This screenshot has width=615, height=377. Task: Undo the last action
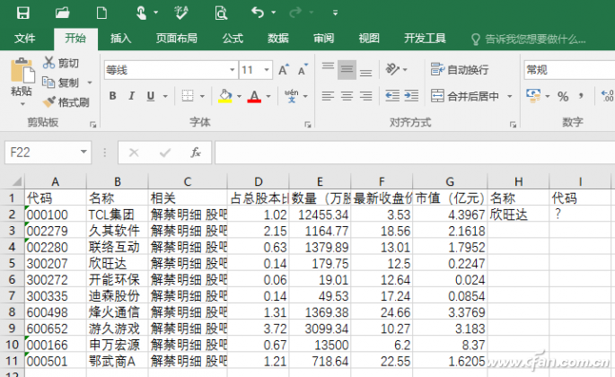[x=258, y=13]
